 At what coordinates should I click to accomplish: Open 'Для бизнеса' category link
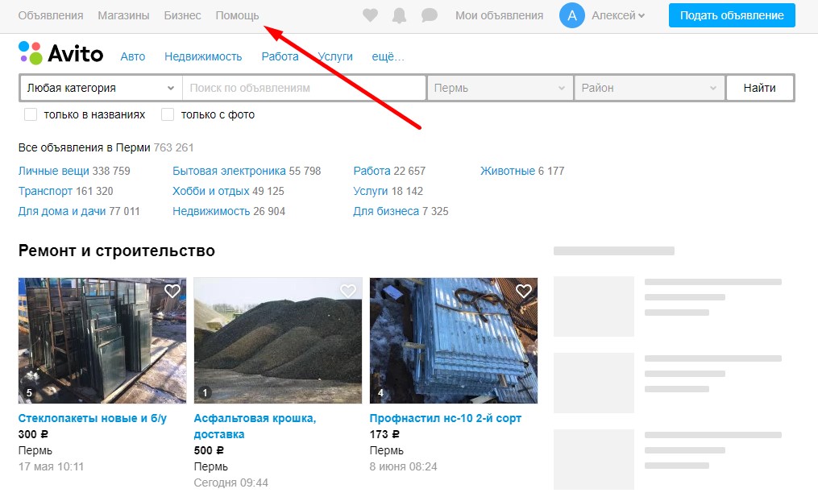point(386,211)
